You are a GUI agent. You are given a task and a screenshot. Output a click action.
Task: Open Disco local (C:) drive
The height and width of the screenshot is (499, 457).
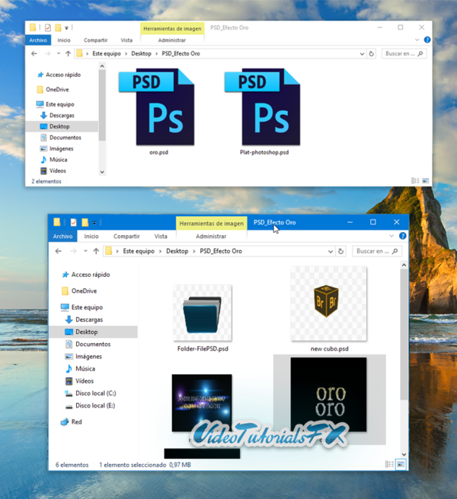tap(91, 393)
